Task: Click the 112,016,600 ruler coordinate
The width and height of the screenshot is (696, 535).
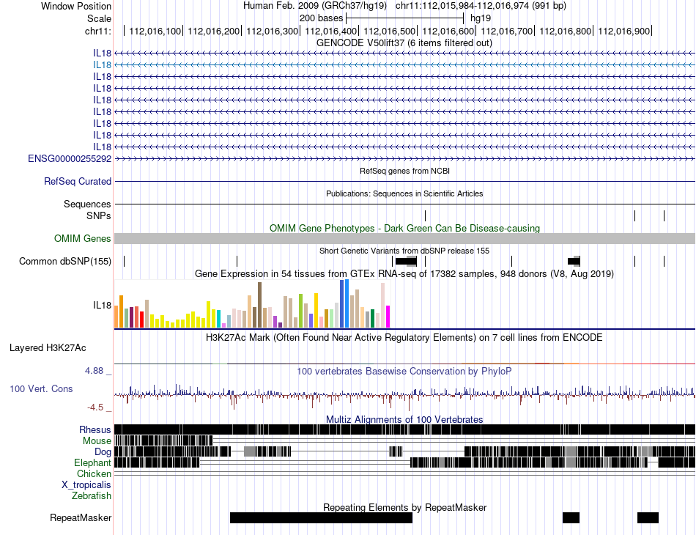Action: tap(448, 31)
